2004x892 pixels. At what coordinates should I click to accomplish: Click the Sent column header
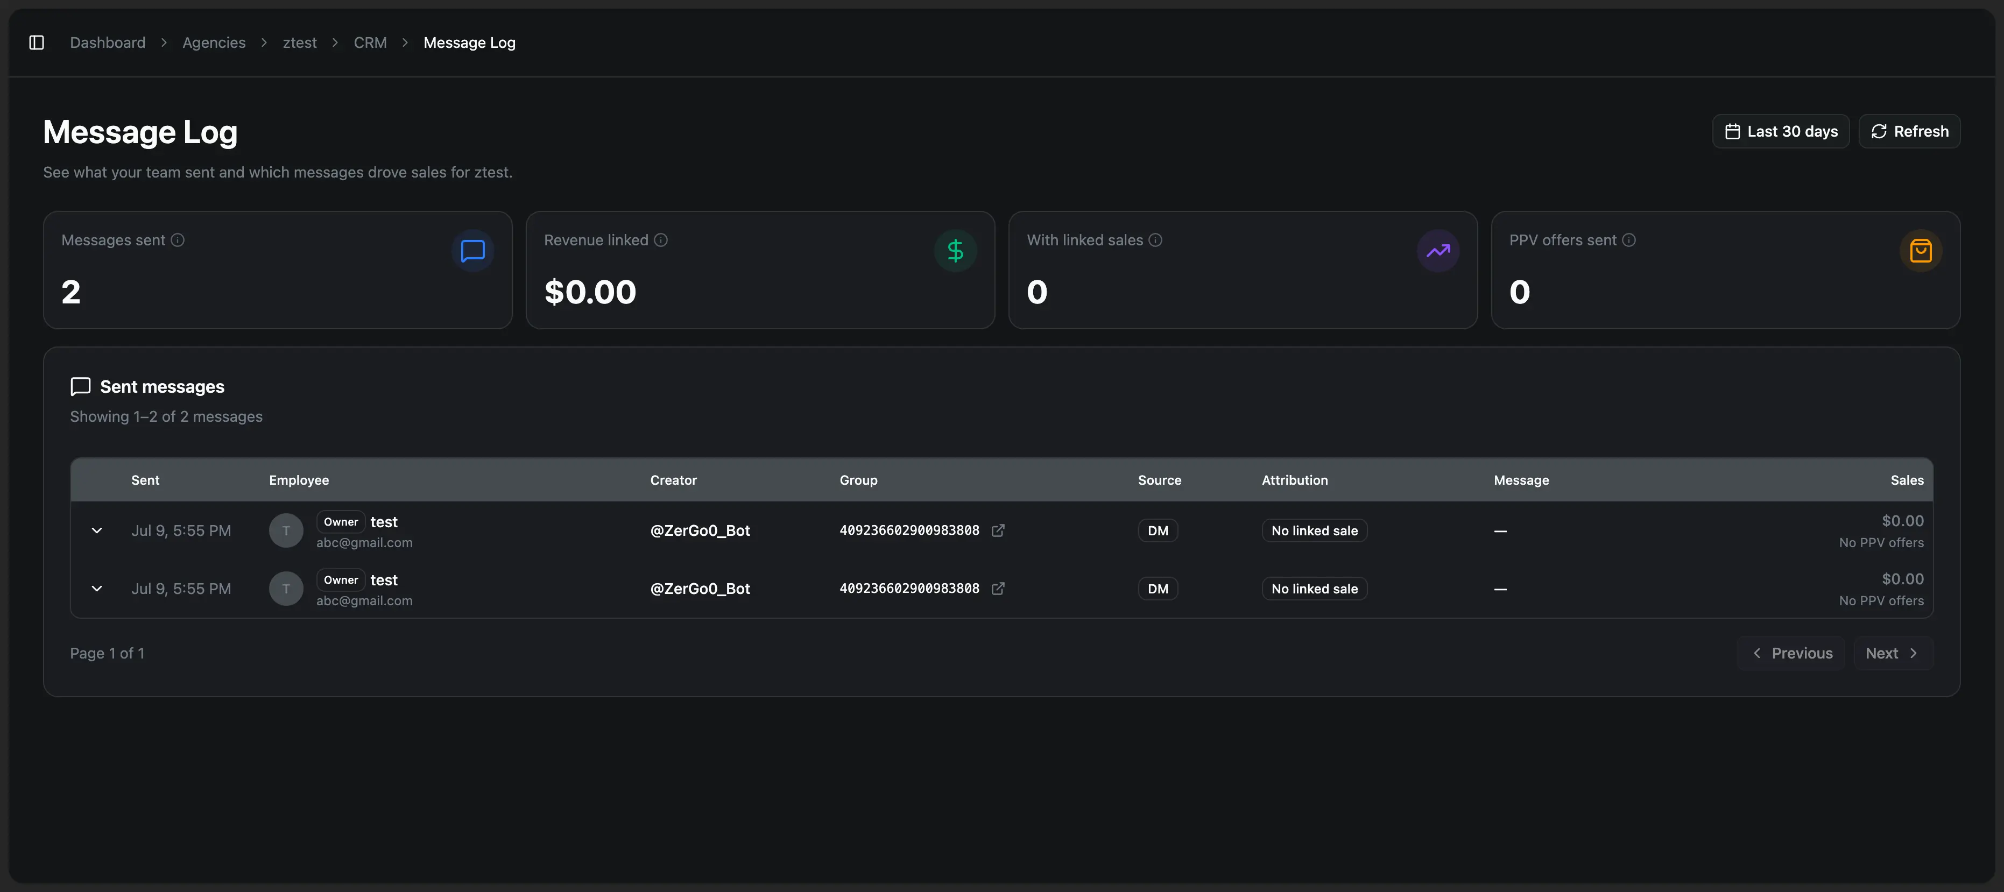tap(145, 480)
